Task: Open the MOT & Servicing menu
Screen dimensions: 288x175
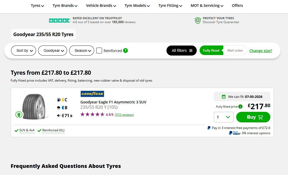Action: [x=207, y=6]
